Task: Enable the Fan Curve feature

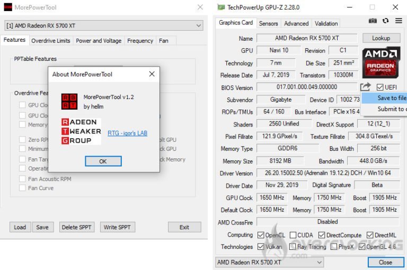Action: [x=22, y=188]
